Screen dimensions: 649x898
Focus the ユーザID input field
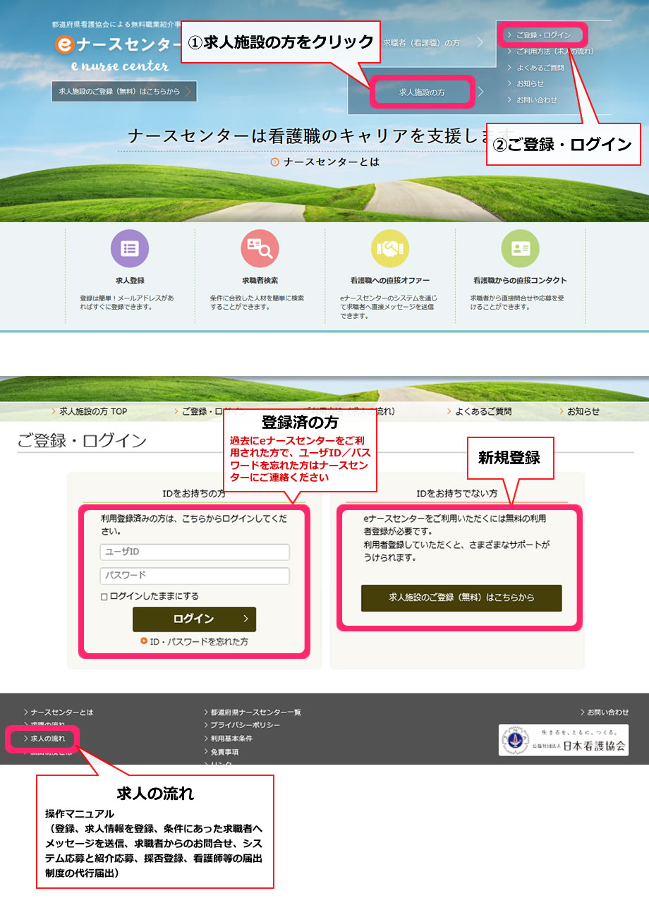tap(195, 552)
